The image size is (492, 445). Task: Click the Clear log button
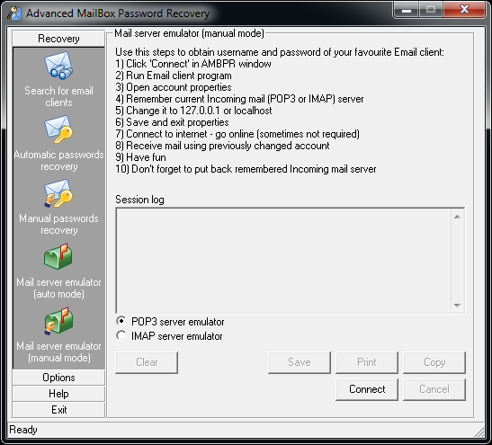tap(147, 362)
